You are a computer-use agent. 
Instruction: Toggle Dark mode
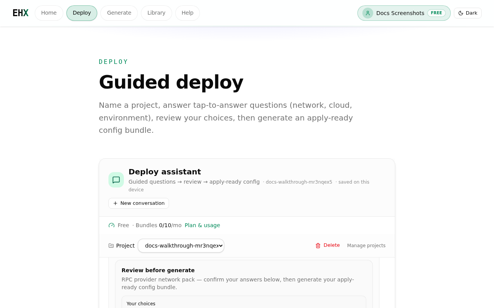[x=468, y=13]
